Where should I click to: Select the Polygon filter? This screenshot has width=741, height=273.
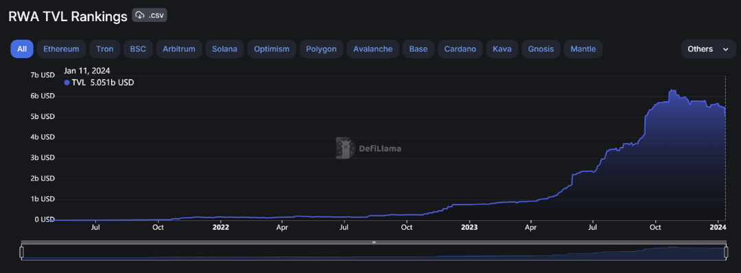pos(321,49)
